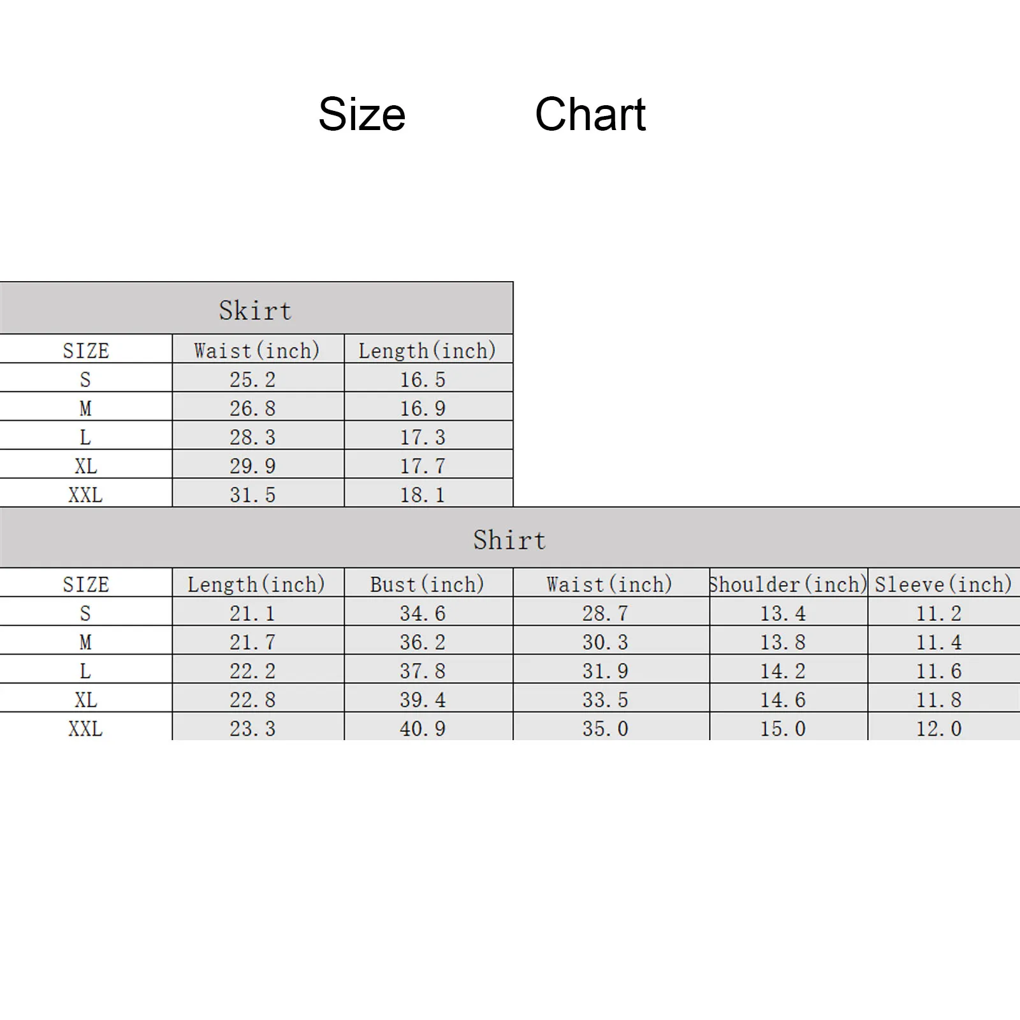Select skirt waist value 29.9
The width and height of the screenshot is (1020, 1020).
click(x=253, y=466)
